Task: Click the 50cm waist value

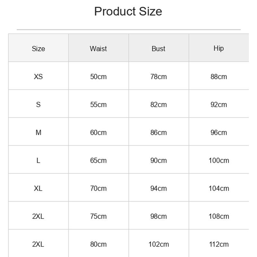Action: (98, 76)
